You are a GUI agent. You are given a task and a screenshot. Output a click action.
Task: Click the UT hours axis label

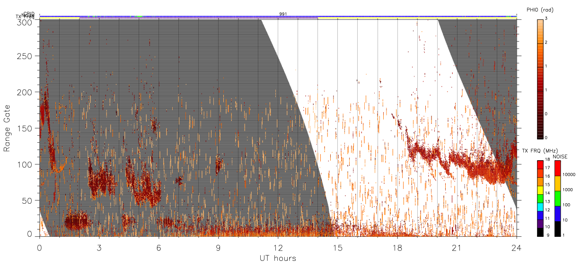point(278,258)
